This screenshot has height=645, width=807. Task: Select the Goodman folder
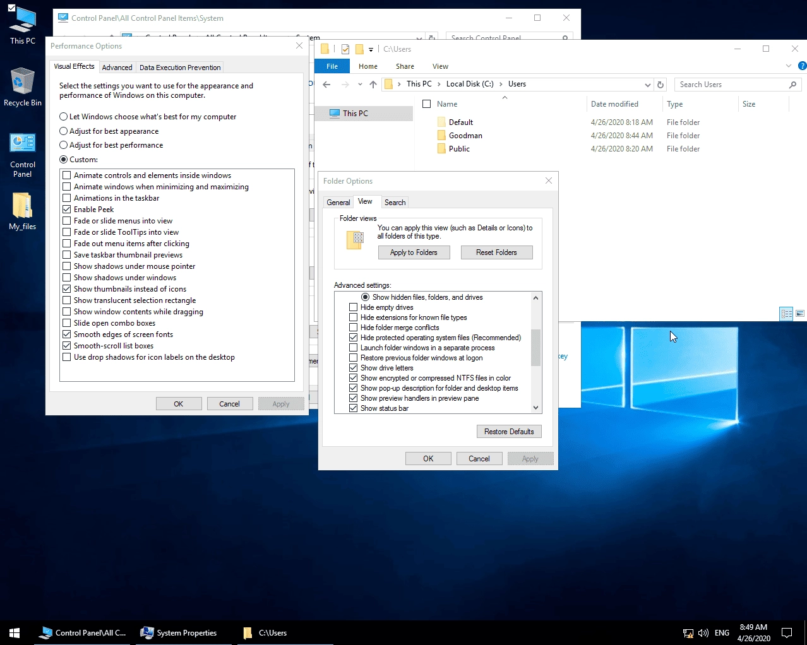(x=466, y=136)
